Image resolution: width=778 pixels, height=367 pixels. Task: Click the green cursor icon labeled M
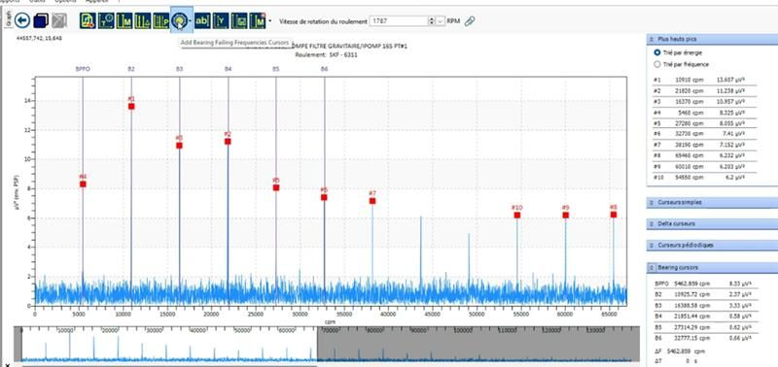[x=124, y=20]
